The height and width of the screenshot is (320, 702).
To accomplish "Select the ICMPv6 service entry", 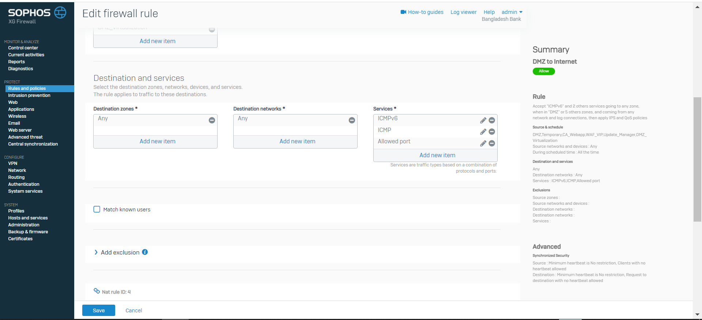I will [388, 118].
